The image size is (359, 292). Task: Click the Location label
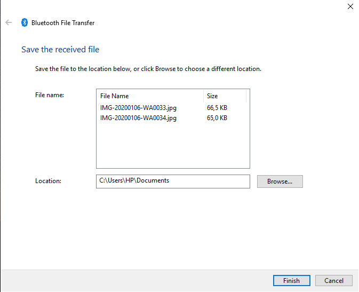coord(49,181)
